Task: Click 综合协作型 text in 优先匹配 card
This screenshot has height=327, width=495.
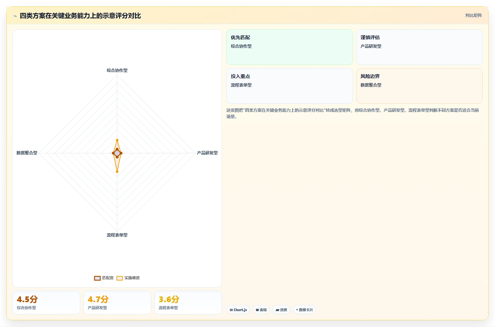Action: 241,46
